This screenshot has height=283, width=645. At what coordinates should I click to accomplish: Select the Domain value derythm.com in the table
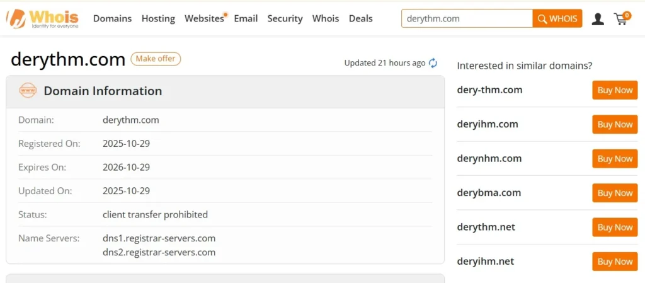[x=131, y=120]
